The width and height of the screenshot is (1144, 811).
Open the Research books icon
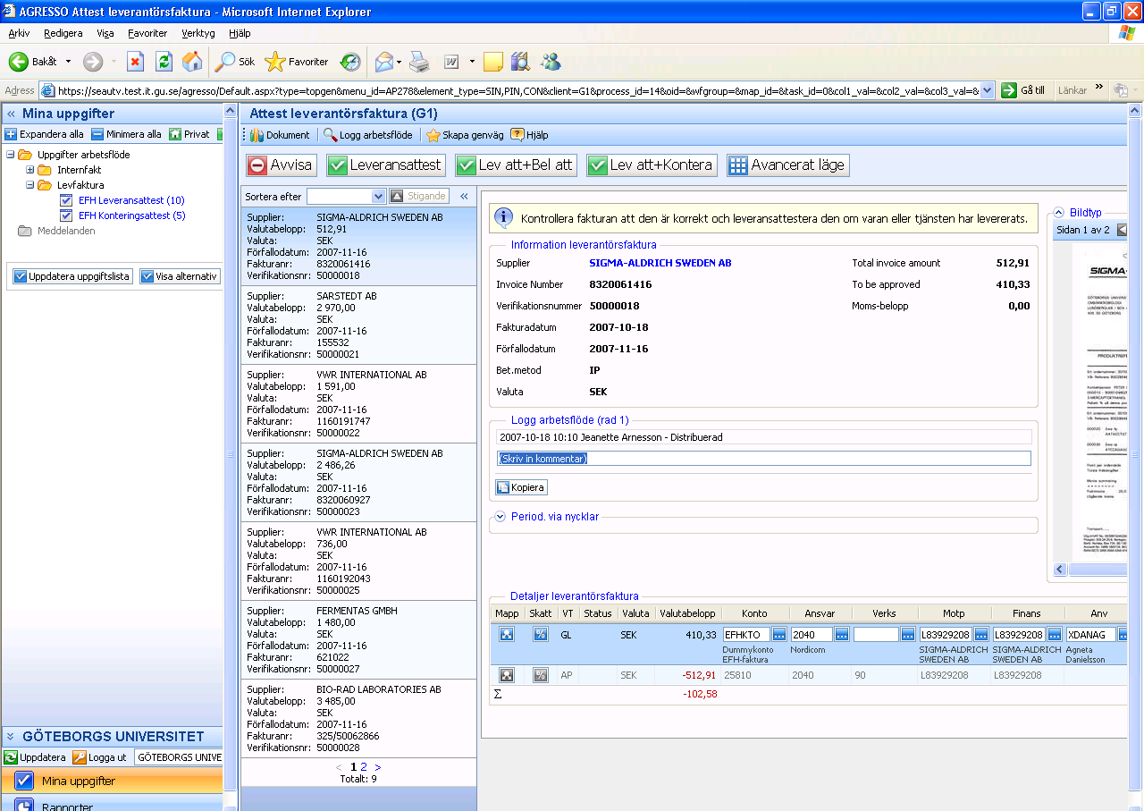(x=520, y=62)
